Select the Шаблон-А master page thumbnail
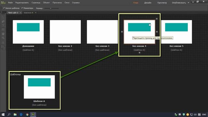Viewport: 208px width, 117px height. (39, 87)
